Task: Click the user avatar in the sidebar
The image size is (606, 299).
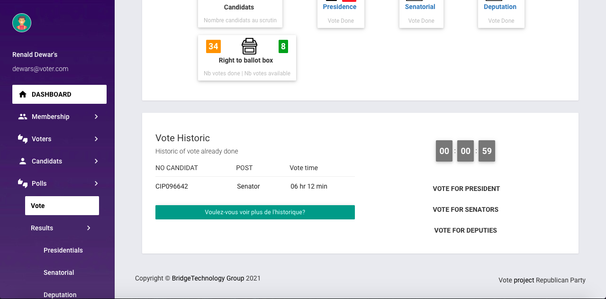Action: (21, 22)
